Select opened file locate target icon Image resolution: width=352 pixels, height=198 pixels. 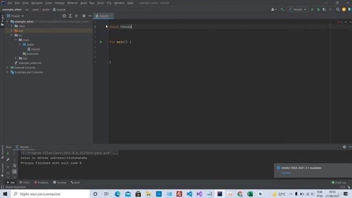[x=64, y=16]
